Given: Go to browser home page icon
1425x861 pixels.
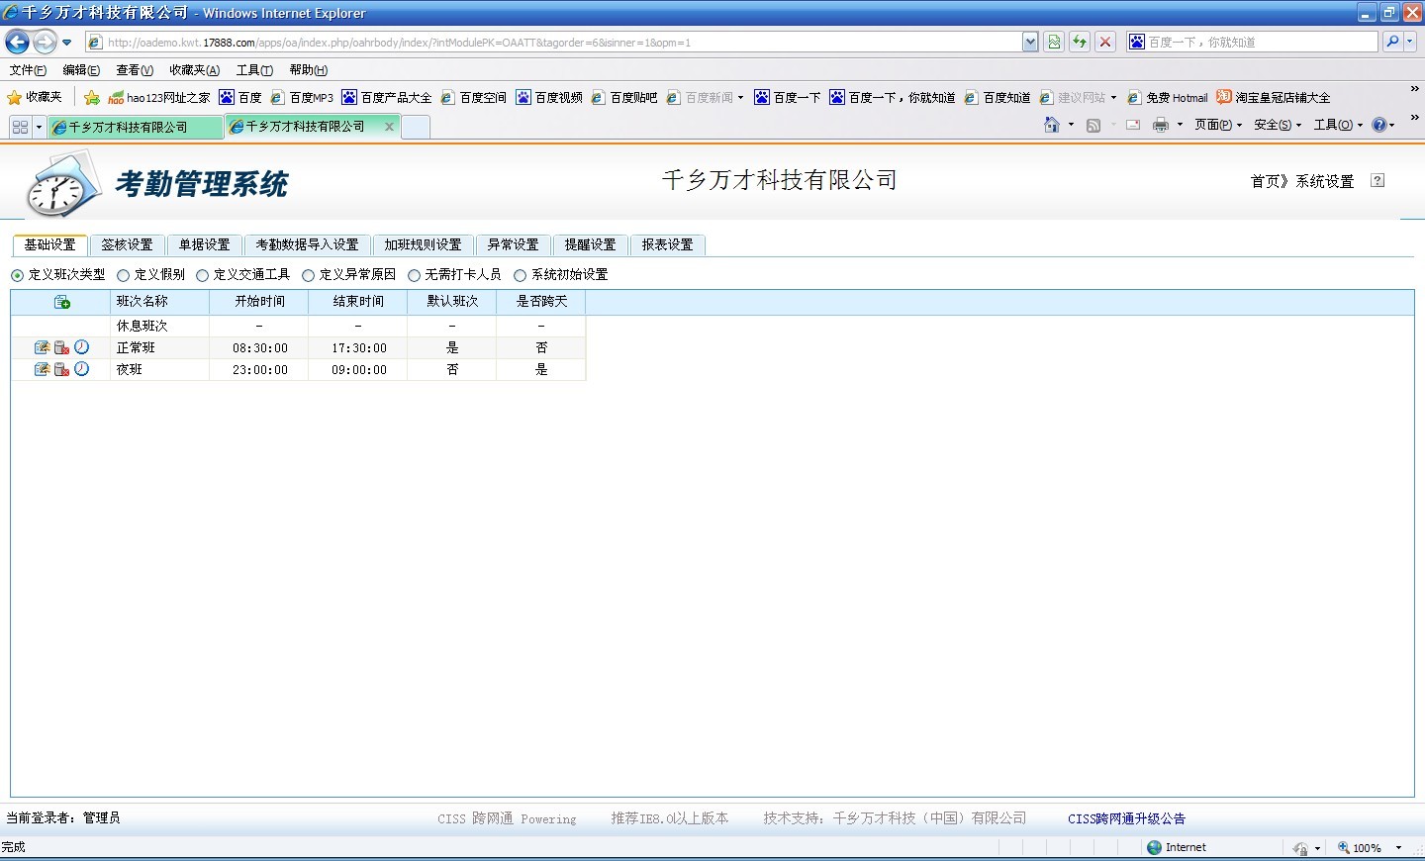Looking at the screenshot, I should point(1051,125).
